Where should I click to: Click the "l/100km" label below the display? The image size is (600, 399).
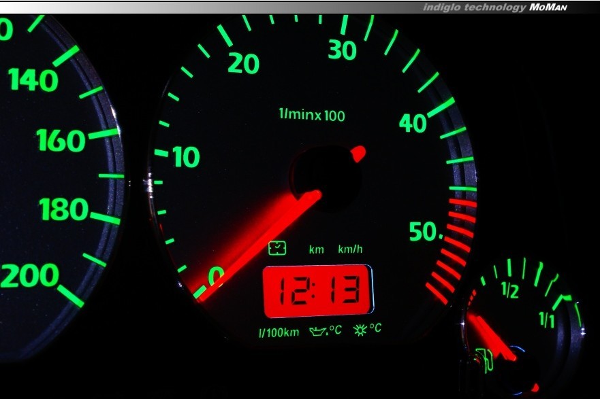coord(279,332)
